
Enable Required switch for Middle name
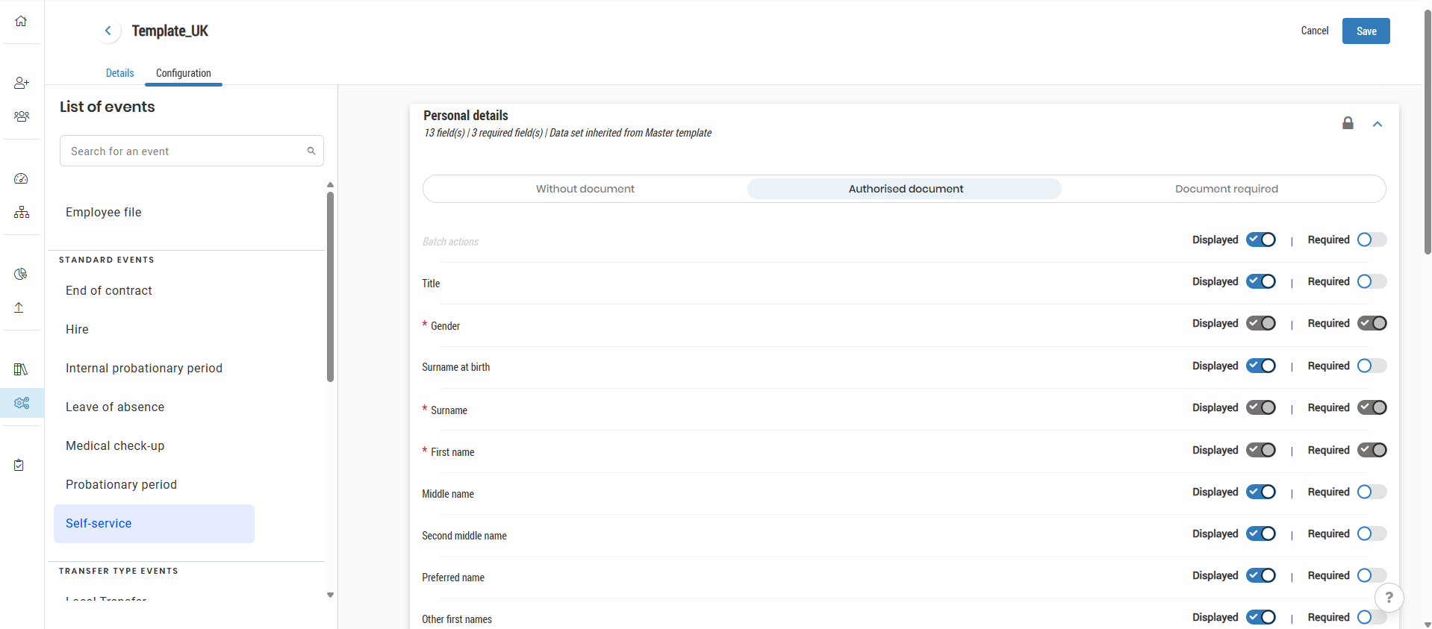click(1372, 492)
